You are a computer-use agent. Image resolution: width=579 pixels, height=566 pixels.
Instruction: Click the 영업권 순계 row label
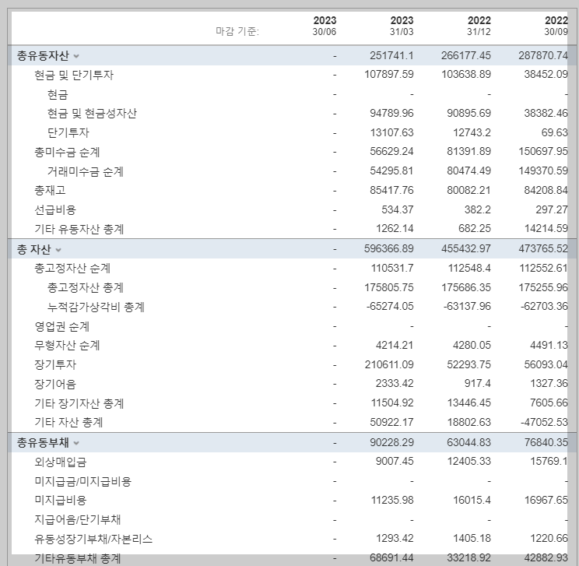click(x=62, y=326)
